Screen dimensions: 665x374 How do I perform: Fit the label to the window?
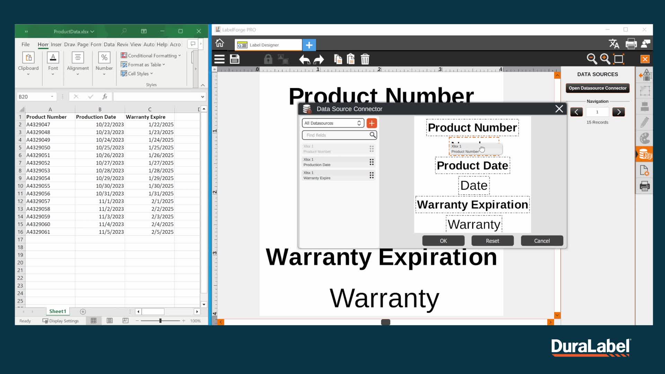619,59
